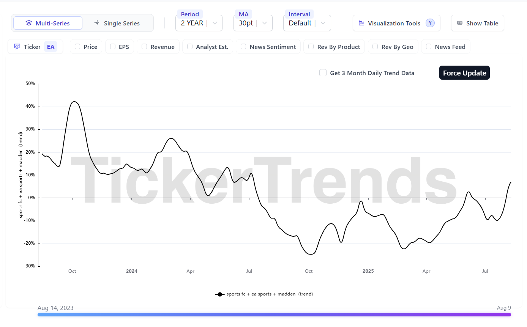Viewport: 527px width, 327px height.
Task: Click the 2025 x-axis label
Action: tap(368, 271)
